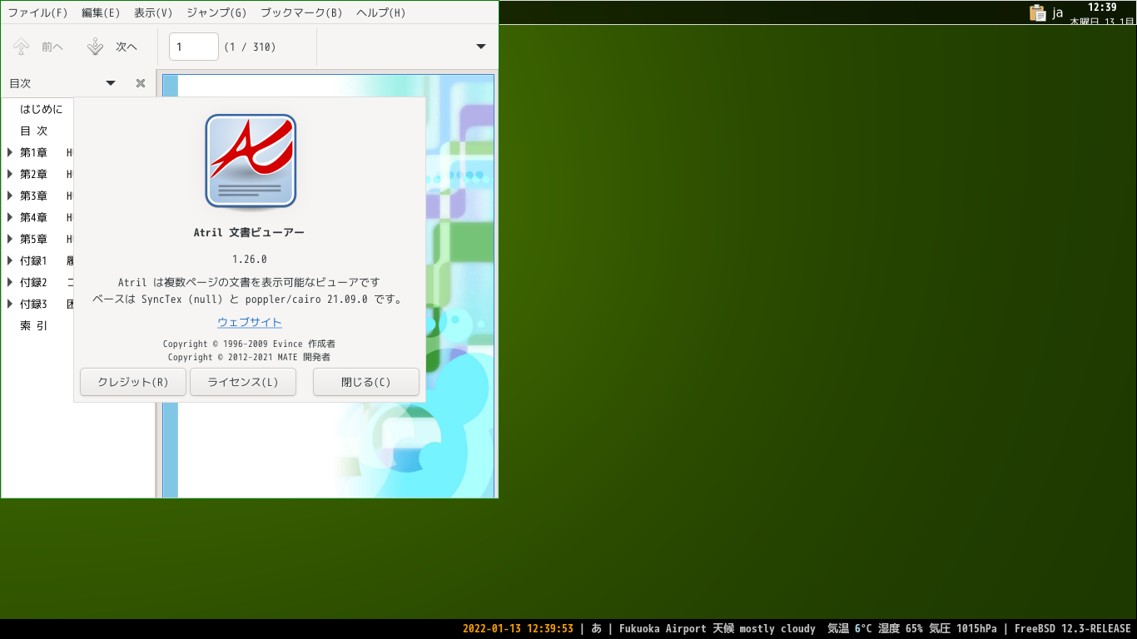
Task: Expand the 第5章 tree entry
Action: tap(10, 239)
